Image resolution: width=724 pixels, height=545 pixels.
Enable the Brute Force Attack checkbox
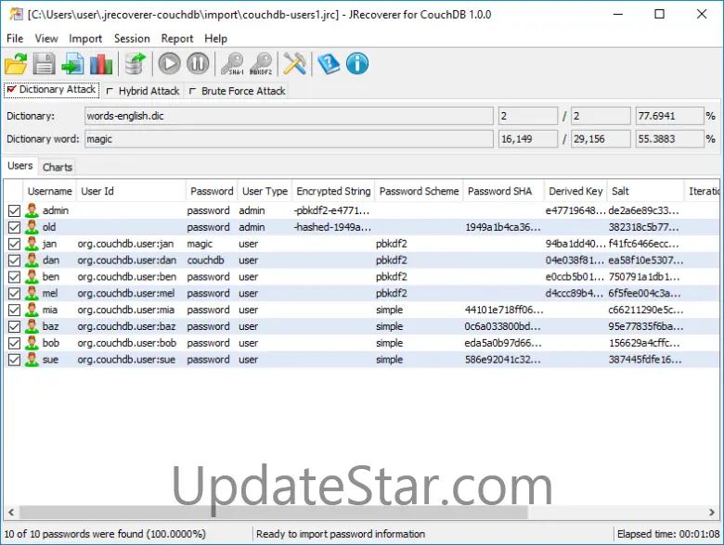[192, 91]
